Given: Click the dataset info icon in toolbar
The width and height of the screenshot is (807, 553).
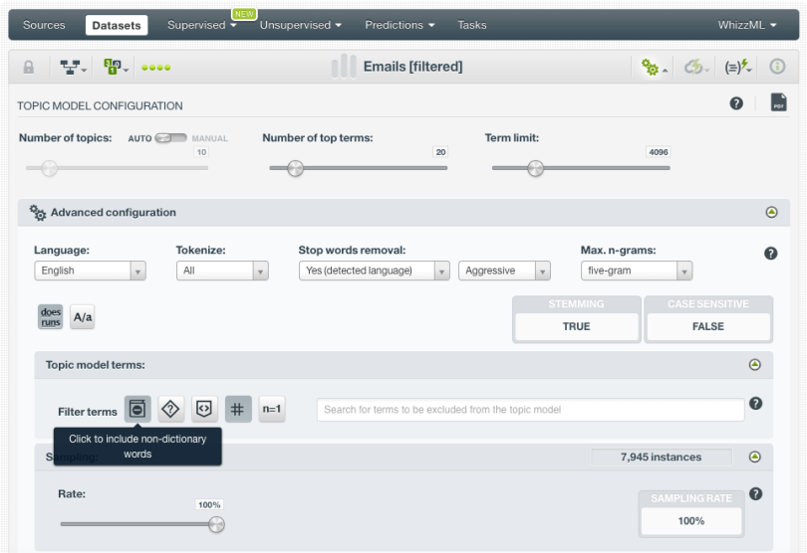Looking at the screenshot, I should coord(778,67).
